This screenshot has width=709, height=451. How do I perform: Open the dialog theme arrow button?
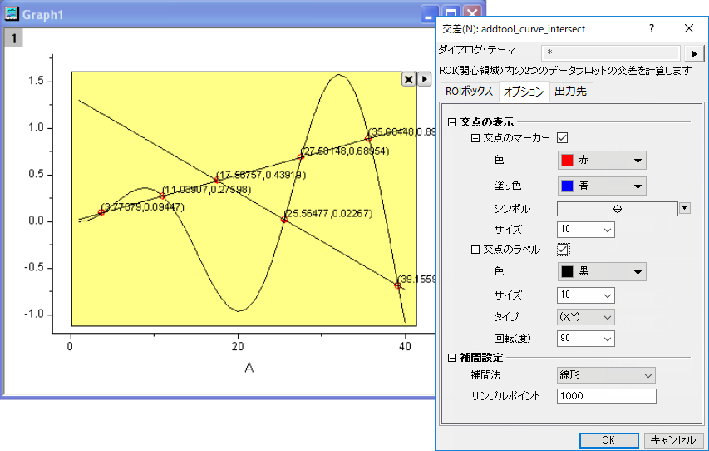[694, 54]
